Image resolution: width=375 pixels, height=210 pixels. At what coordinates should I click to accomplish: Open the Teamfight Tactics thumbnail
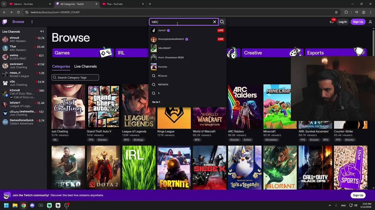click(245, 168)
